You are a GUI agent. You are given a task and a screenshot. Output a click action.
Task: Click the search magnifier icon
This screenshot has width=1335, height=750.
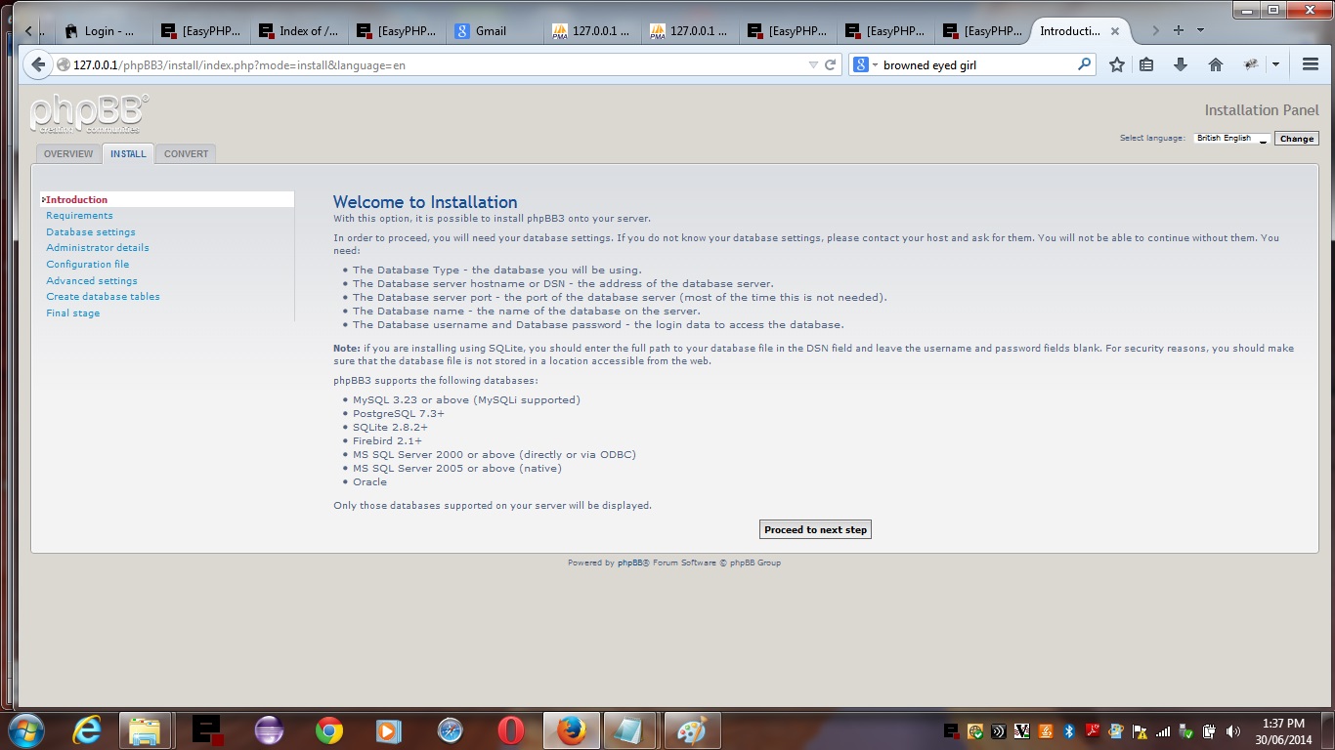point(1084,64)
